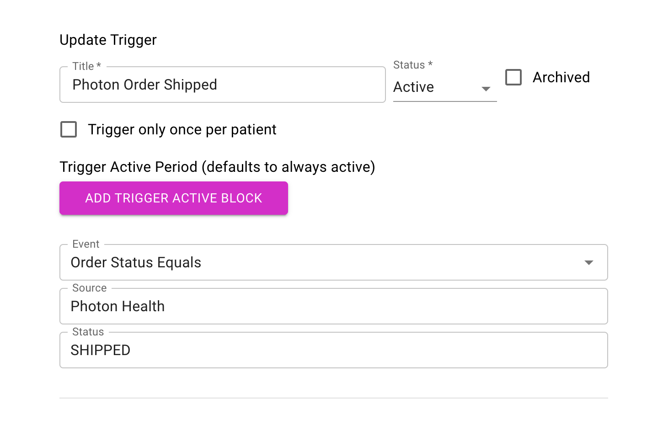Click the Update Trigger heading
The image size is (663, 425).
[x=108, y=40]
